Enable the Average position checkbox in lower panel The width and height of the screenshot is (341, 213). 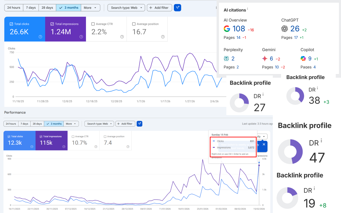[105, 136]
